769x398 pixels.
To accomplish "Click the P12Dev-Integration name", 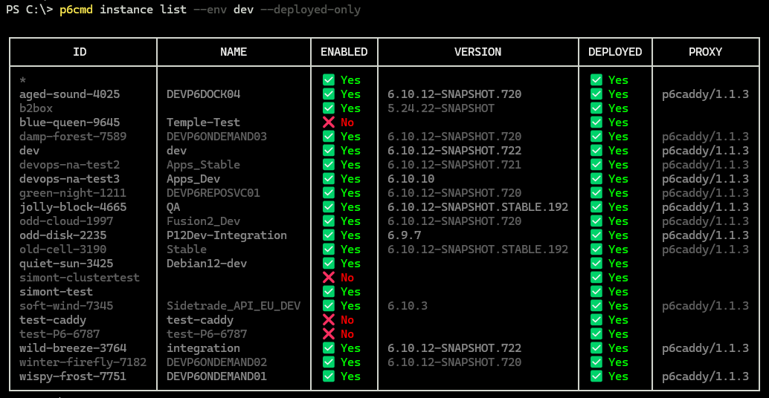I will (227, 235).
